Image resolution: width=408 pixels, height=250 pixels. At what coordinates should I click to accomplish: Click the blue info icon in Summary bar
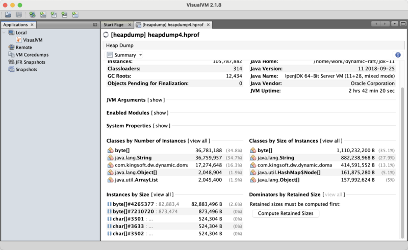pyautogui.click(x=398, y=55)
